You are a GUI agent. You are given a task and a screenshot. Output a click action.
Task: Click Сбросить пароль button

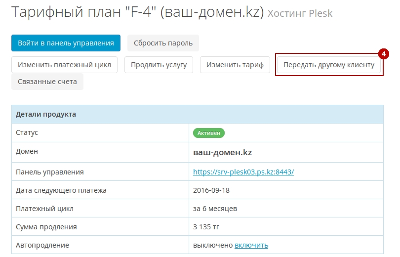[163, 43]
